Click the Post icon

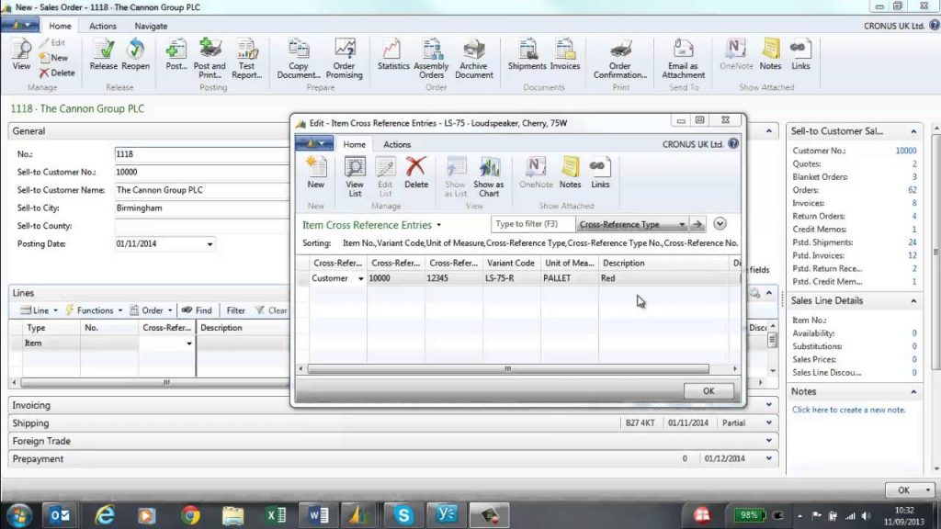[x=176, y=55]
